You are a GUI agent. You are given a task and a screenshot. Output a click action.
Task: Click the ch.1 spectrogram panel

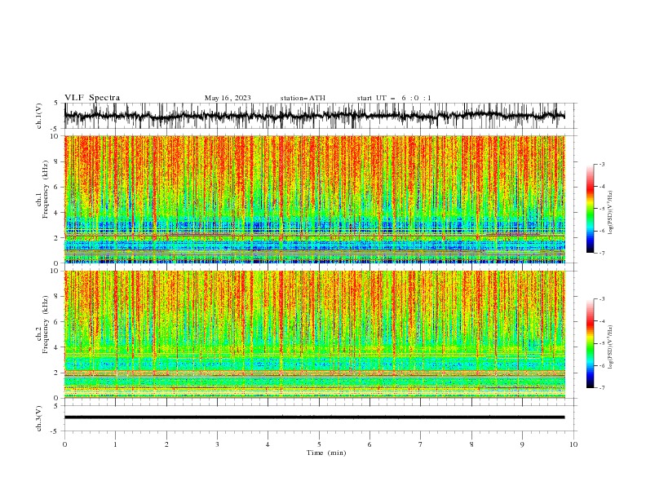tap(314, 199)
